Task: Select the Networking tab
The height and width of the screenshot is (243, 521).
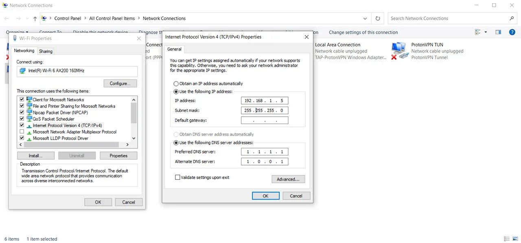Action: pyautogui.click(x=24, y=51)
